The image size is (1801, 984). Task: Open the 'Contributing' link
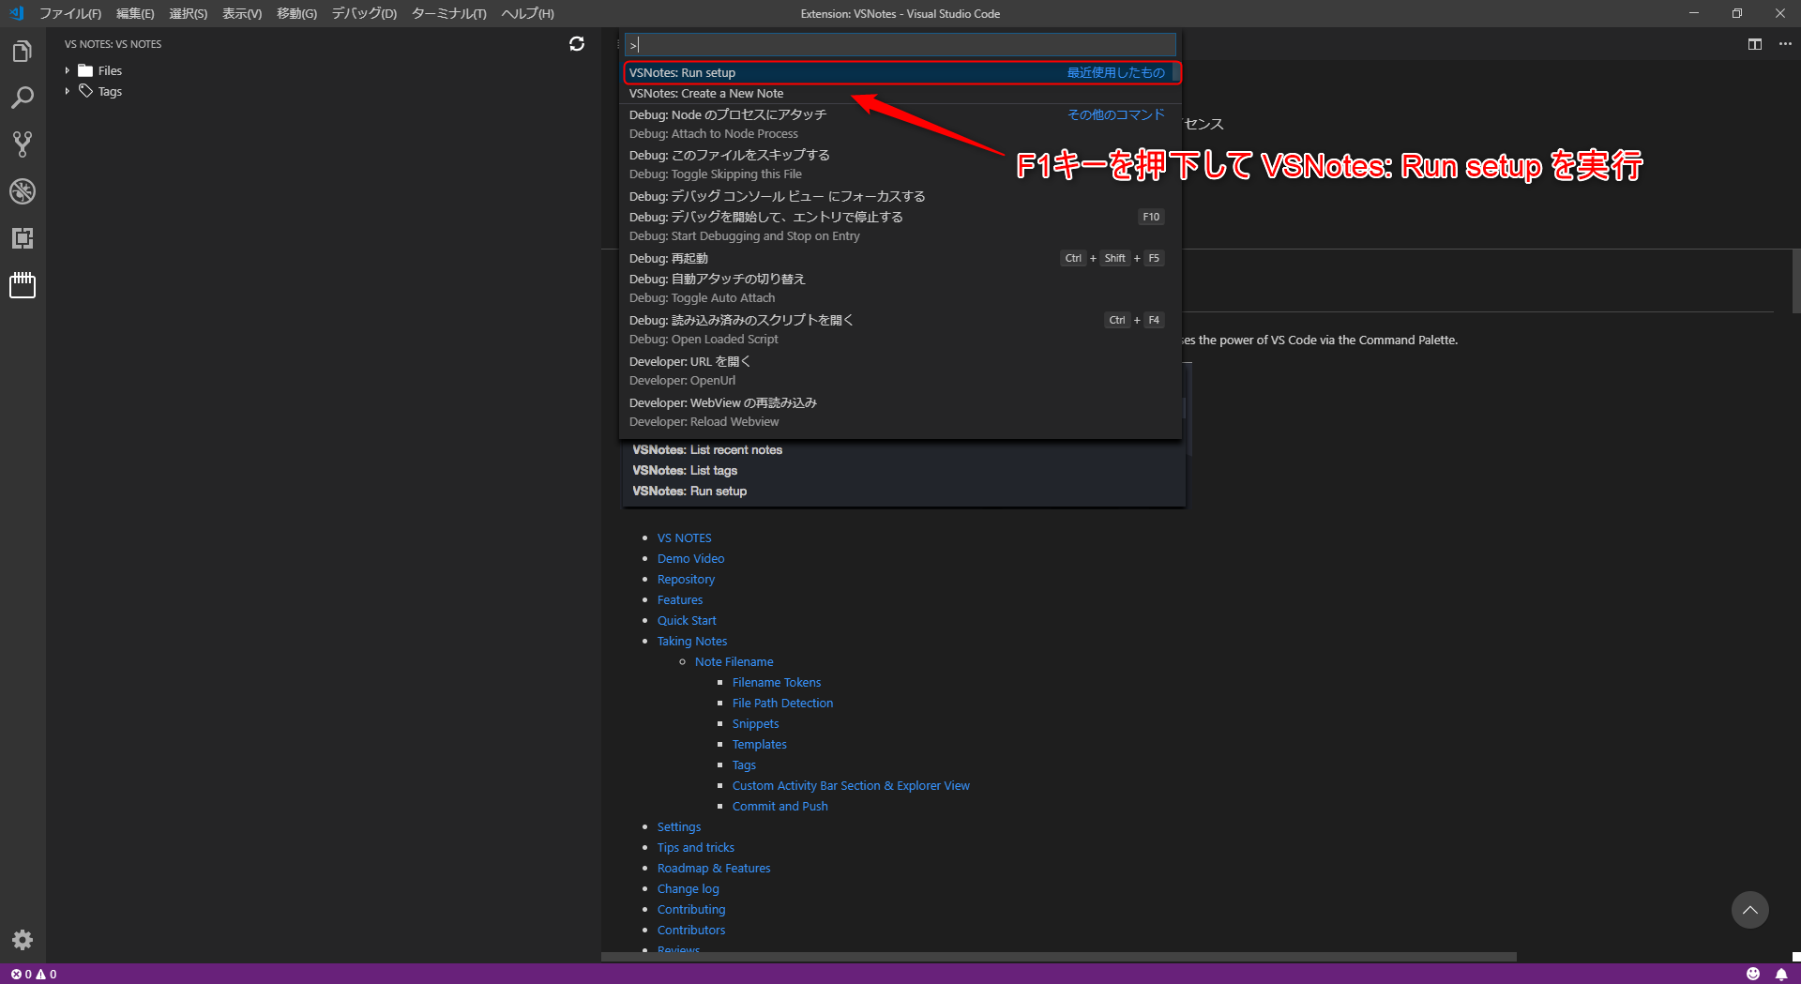pos(691,909)
